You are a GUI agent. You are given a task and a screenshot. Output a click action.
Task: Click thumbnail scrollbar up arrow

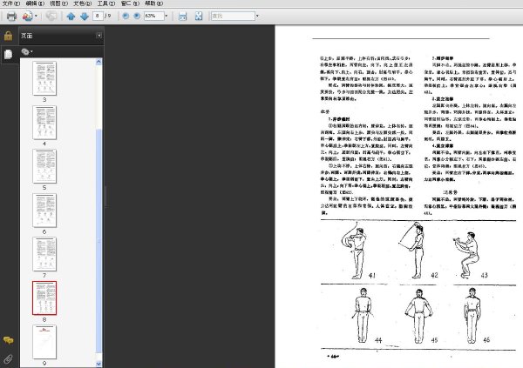coord(98,62)
